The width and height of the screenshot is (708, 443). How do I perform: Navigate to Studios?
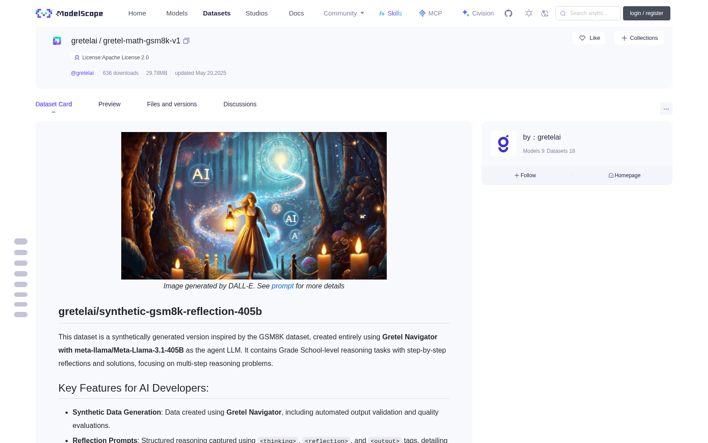point(257,13)
